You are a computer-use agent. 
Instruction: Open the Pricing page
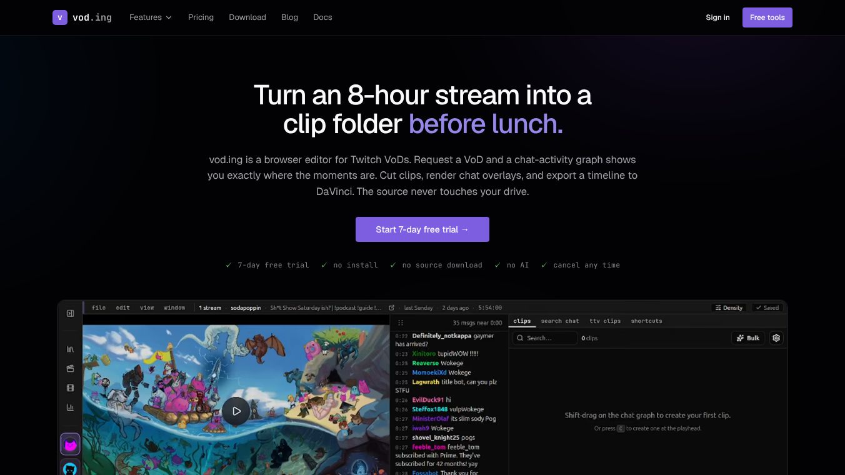coord(201,17)
